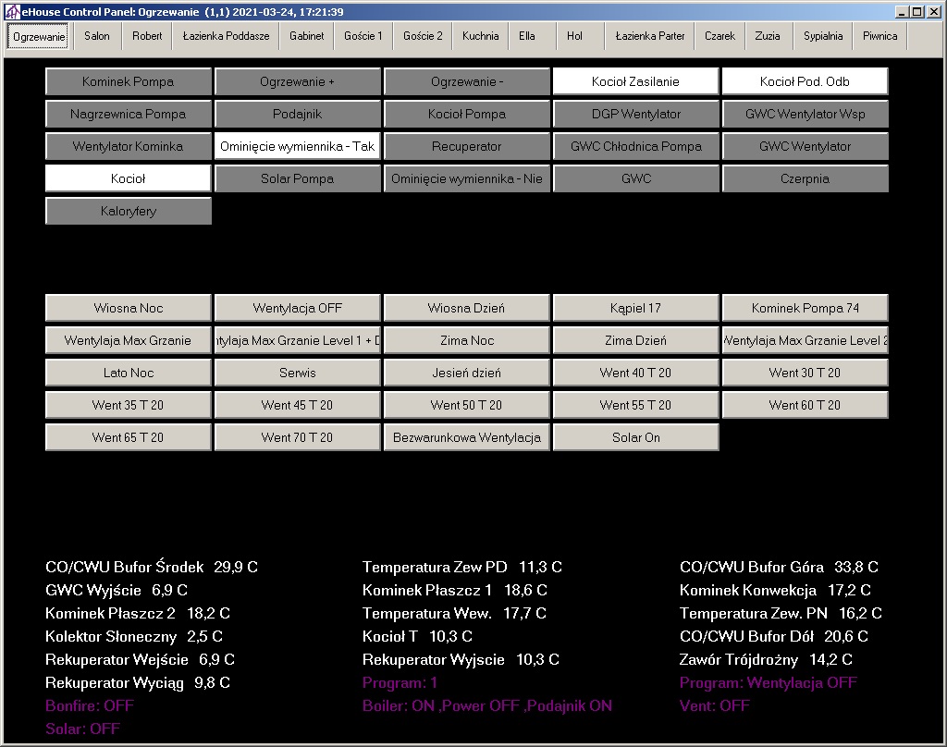The image size is (947, 747).
Task: Run the Wentylaja Max Grzanie program
Action: pos(128,340)
